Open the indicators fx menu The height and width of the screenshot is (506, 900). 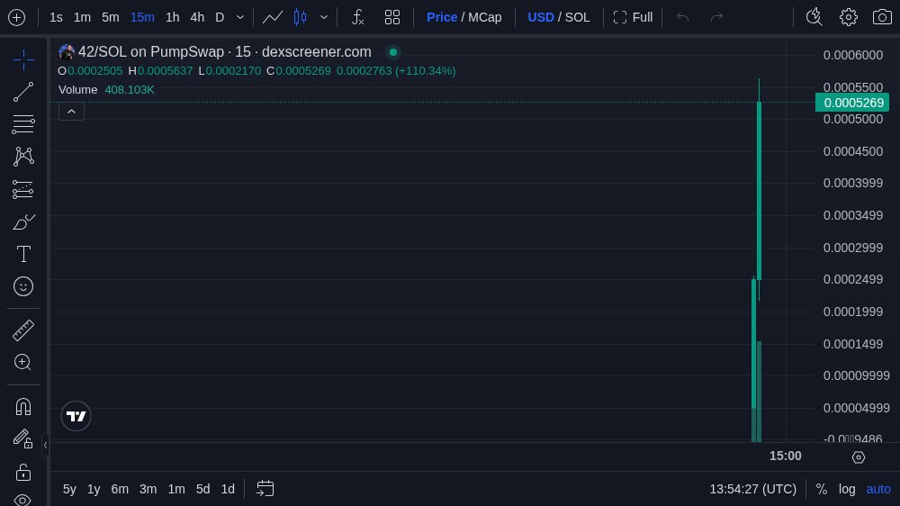pos(357,17)
